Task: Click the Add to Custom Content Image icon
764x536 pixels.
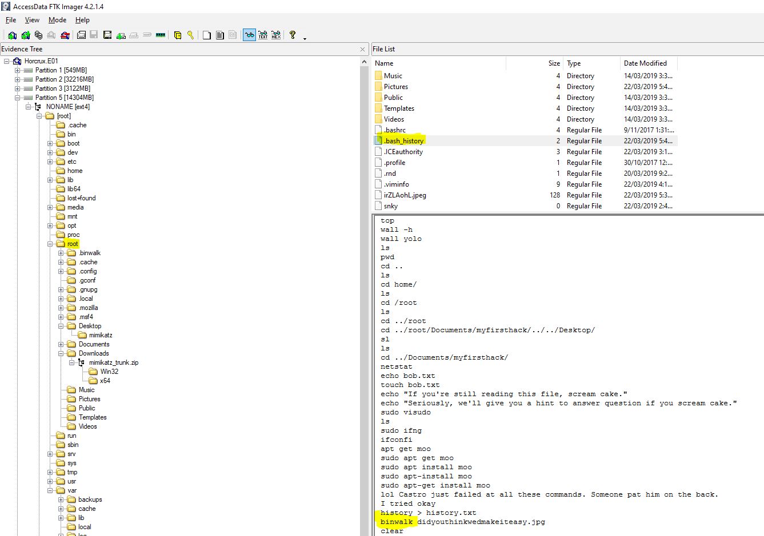Action: [121, 35]
